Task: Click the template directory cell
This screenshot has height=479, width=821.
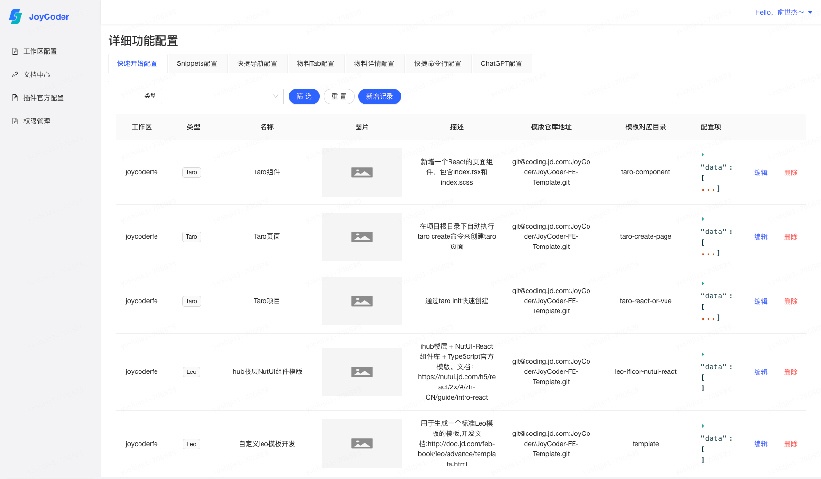Action: pyautogui.click(x=646, y=444)
